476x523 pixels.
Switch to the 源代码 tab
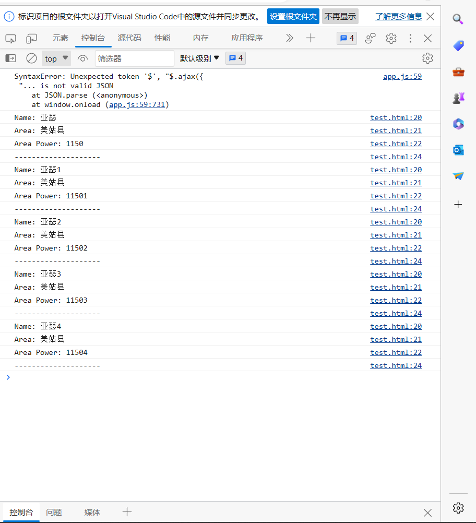tap(129, 38)
